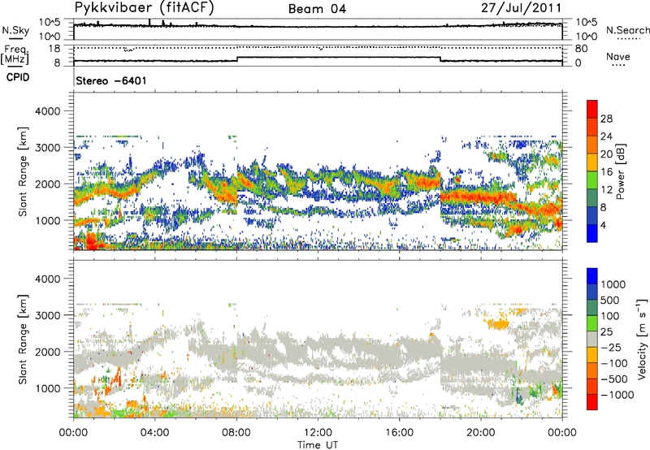650x450 pixels.
Task: Click the '10^5' label left of noise panel
Action: tap(50, 22)
